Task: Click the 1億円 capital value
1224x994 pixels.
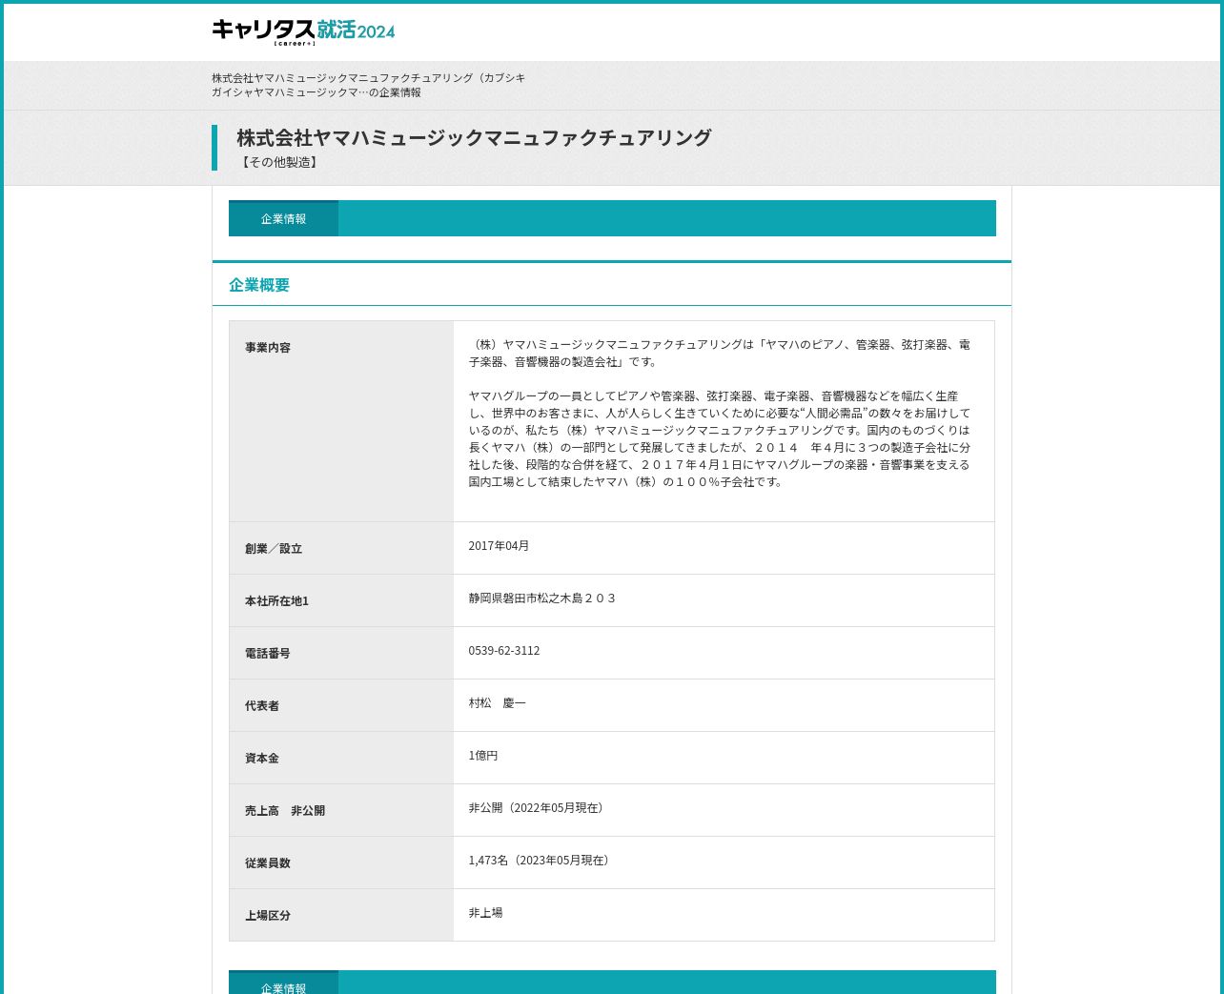Action: tap(483, 756)
